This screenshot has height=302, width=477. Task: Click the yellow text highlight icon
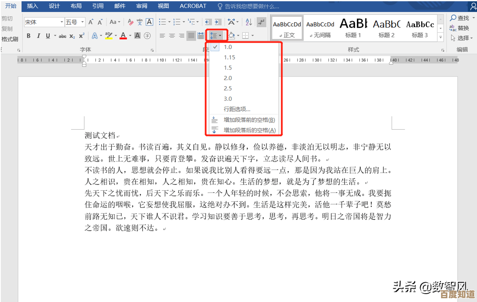[108, 36]
